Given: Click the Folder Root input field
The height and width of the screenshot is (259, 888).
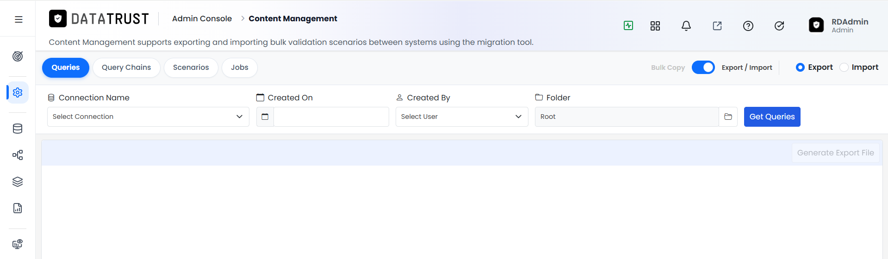Looking at the screenshot, I should click(627, 117).
